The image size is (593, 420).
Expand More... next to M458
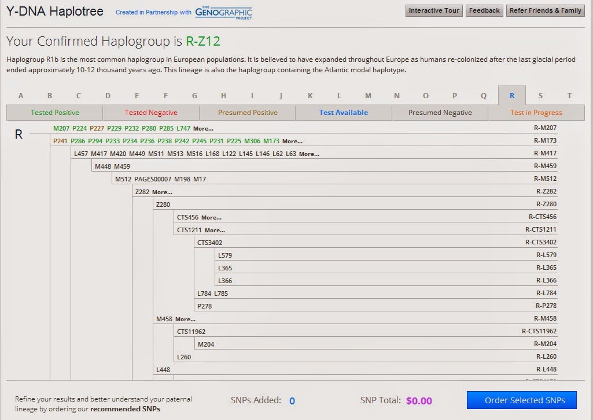[185, 319]
